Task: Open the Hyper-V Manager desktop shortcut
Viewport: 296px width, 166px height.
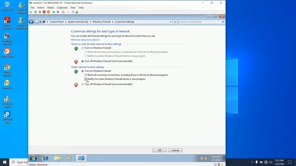Action: tap(22, 7)
